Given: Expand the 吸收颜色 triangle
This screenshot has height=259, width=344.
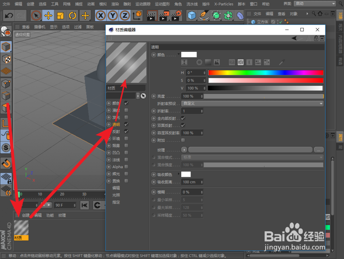Looking at the screenshot, I should point(179,174).
